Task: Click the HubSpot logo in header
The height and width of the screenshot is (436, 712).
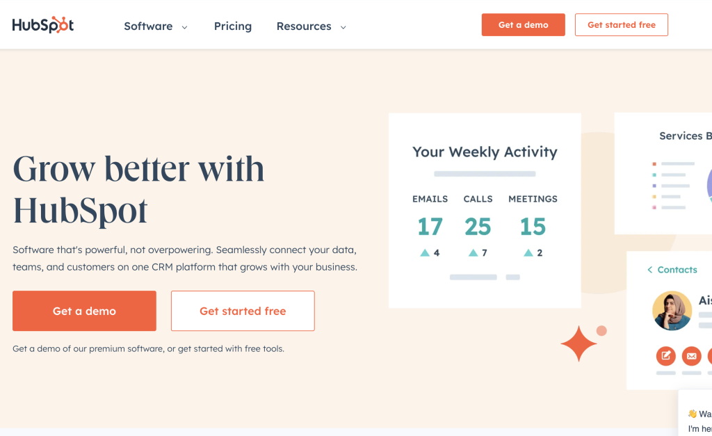Action: (43, 25)
